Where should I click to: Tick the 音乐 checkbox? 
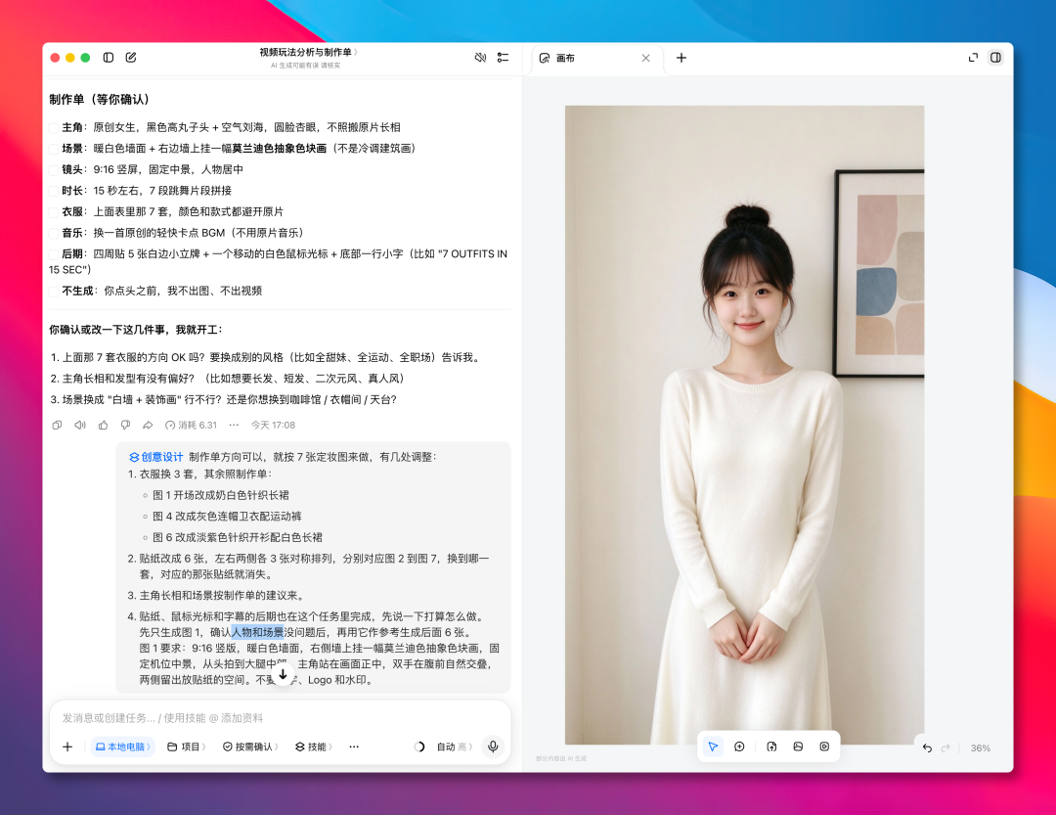pyautogui.click(x=54, y=233)
